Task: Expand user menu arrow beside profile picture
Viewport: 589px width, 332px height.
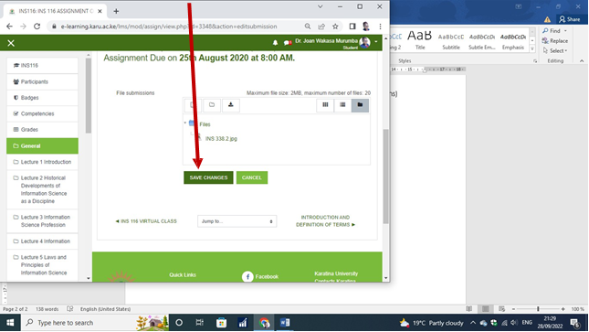Action: (376, 42)
